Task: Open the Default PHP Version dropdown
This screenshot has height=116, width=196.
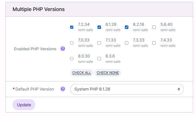Action: click(x=127, y=89)
